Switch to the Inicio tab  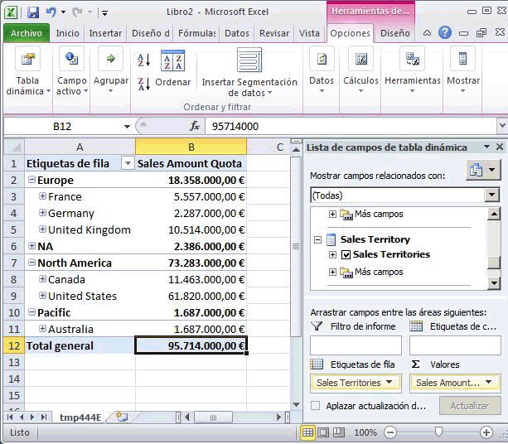pos(67,33)
